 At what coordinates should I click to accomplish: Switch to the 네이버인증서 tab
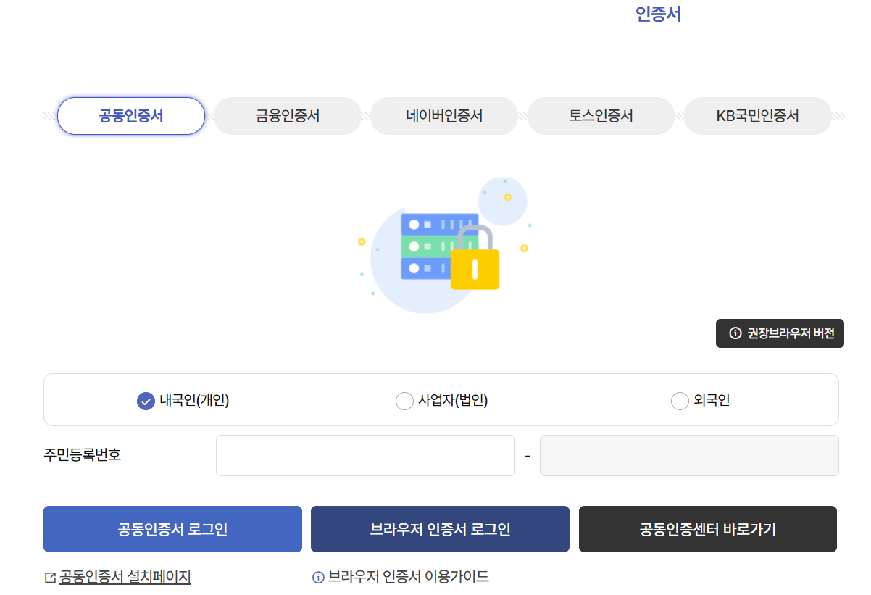pos(443,115)
